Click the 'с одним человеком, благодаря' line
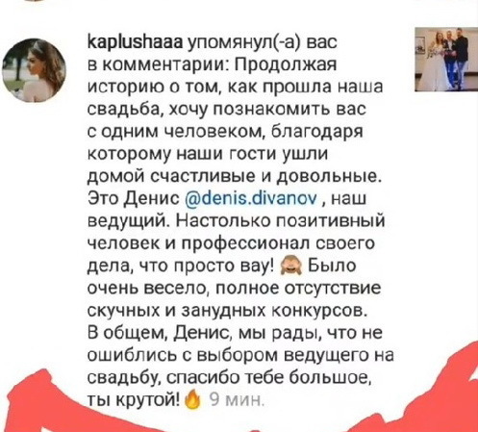Viewport: 478px width, 432px height. (225, 132)
